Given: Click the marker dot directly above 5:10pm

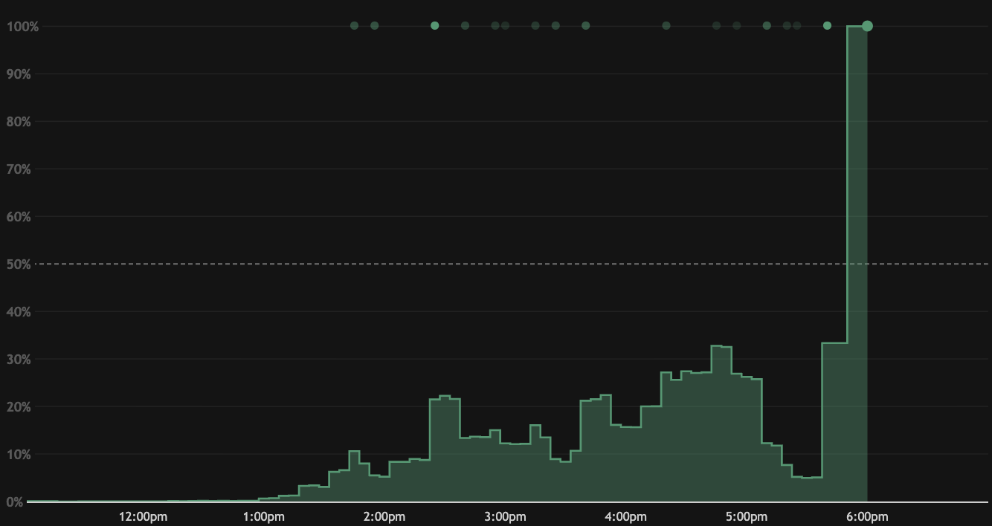Looking at the screenshot, I should click(767, 26).
